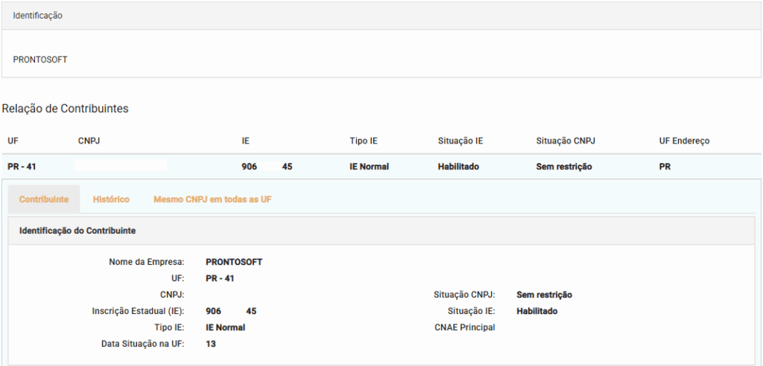Viewport: 763px width, 366px height.
Task: Click the Tipo IE column header
Action: coord(364,141)
